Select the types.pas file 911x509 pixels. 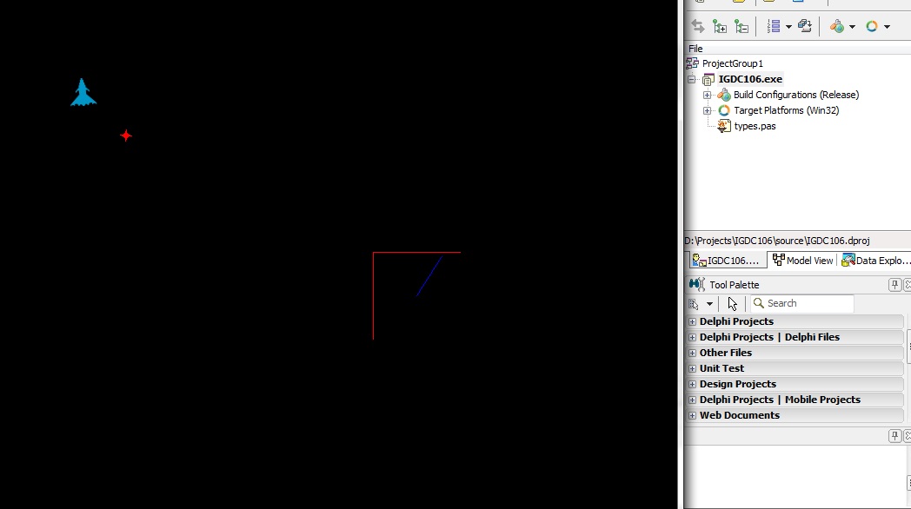pyautogui.click(x=755, y=126)
